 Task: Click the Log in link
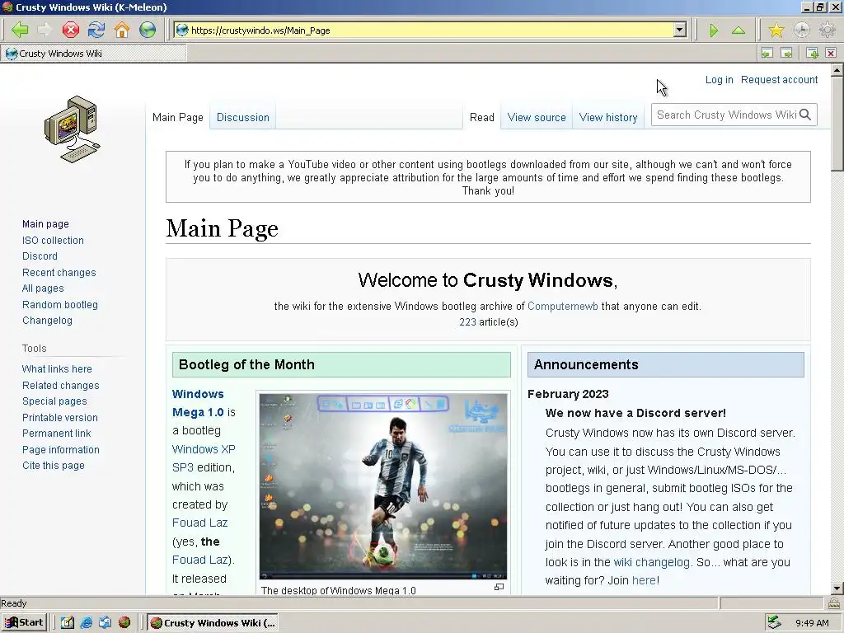point(719,80)
